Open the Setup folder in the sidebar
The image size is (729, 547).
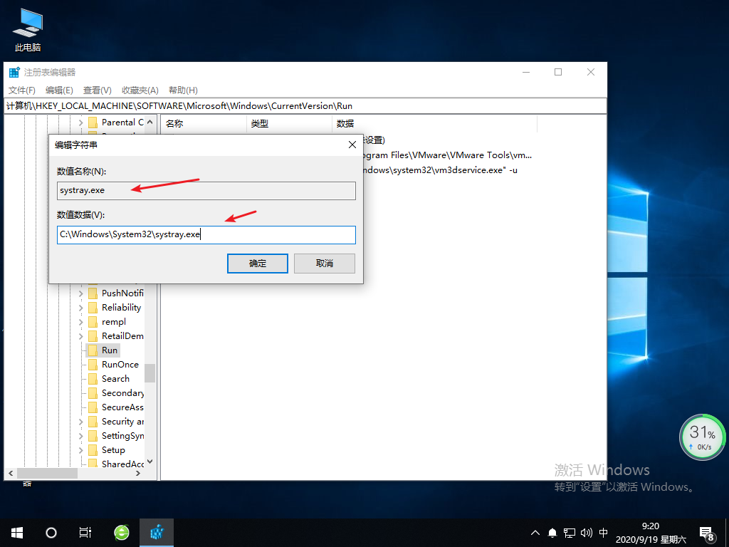pyautogui.click(x=110, y=449)
